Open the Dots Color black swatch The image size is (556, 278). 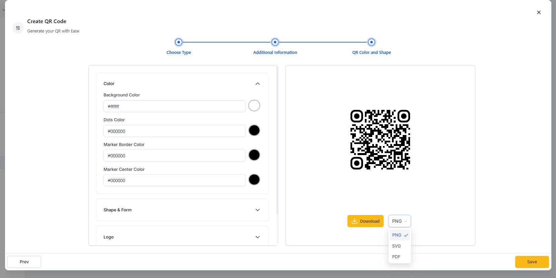click(x=254, y=130)
